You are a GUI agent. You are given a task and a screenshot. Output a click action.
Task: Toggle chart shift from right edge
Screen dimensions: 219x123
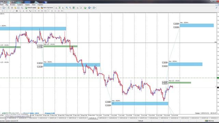coord(81,8)
